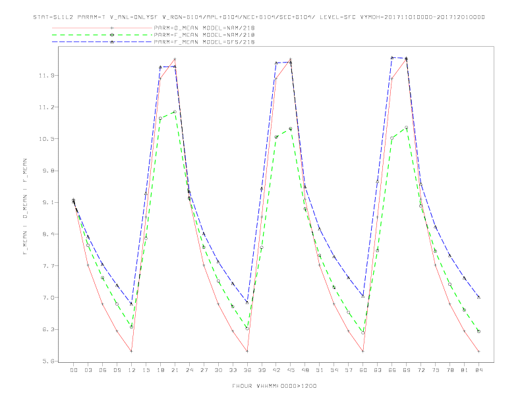Click red observed mean marker at hour 12
The image size is (522, 403).
point(132,351)
